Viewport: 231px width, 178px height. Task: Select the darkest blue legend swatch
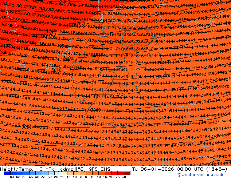7,173
